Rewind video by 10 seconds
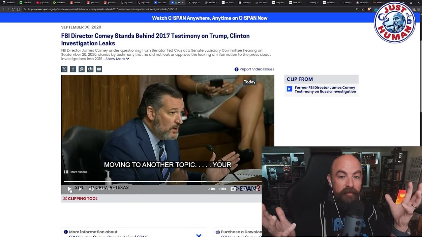422x237 pixels. [x=211, y=189]
